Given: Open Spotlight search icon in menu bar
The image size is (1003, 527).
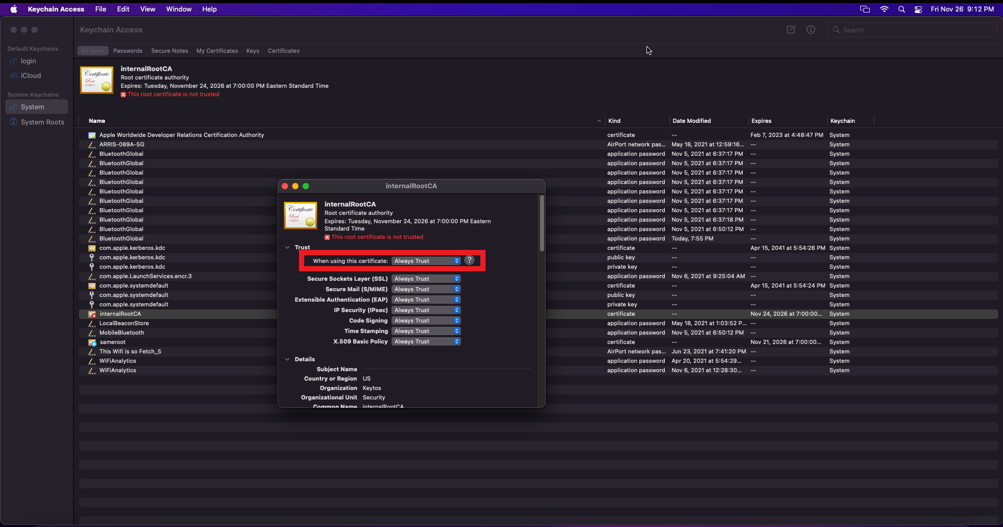Looking at the screenshot, I should [902, 9].
